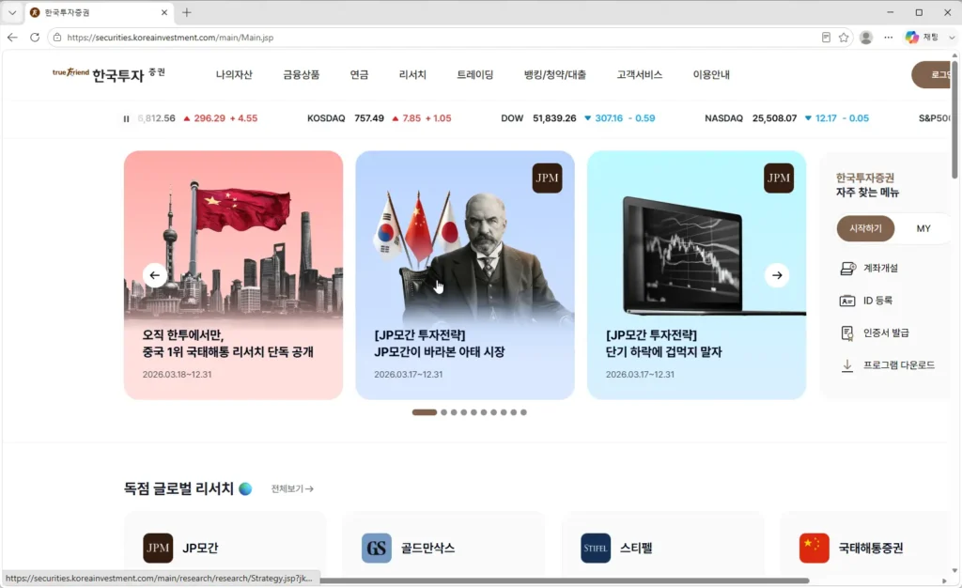Open the 중국 1위 국태해통 리서치 banner

[x=233, y=275]
